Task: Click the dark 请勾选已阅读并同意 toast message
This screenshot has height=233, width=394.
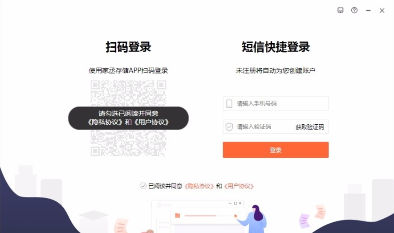Action: [128, 118]
